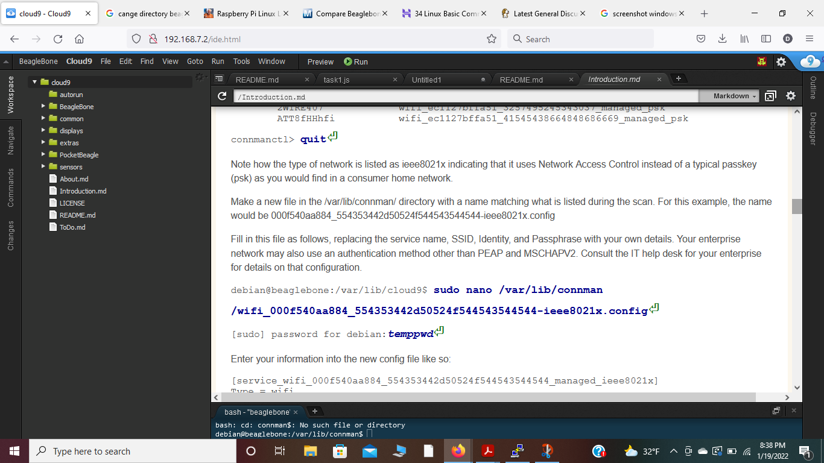Toggle the Workspace side panel

pyautogui.click(x=10, y=95)
